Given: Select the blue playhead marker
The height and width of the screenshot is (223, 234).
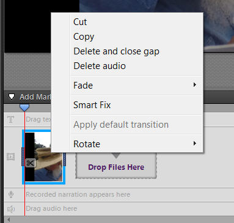Looking at the screenshot, I should point(24,108).
